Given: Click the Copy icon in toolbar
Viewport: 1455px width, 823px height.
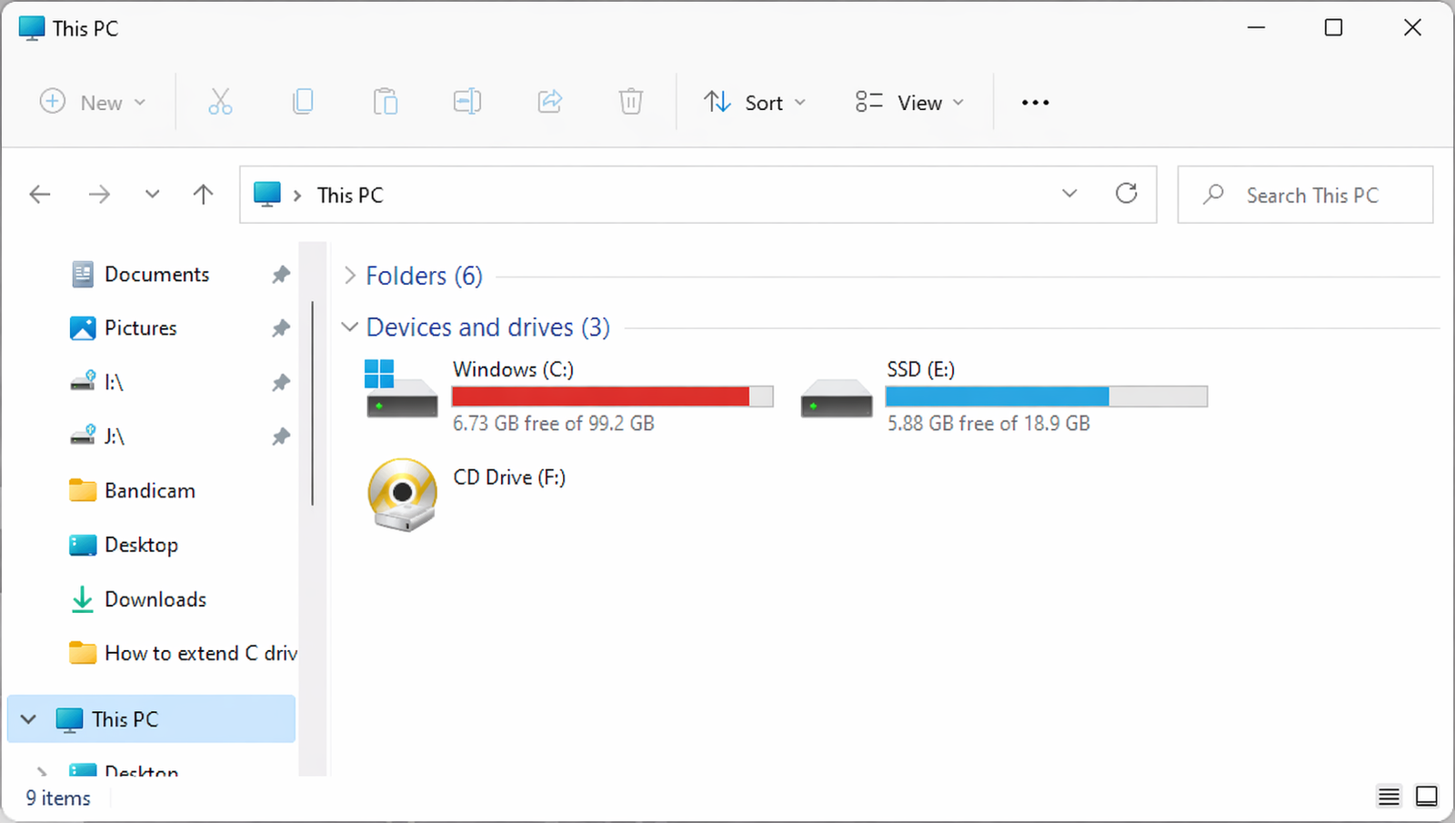Looking at the screenshot, I should pyautogui.click(x=303, y=102).
